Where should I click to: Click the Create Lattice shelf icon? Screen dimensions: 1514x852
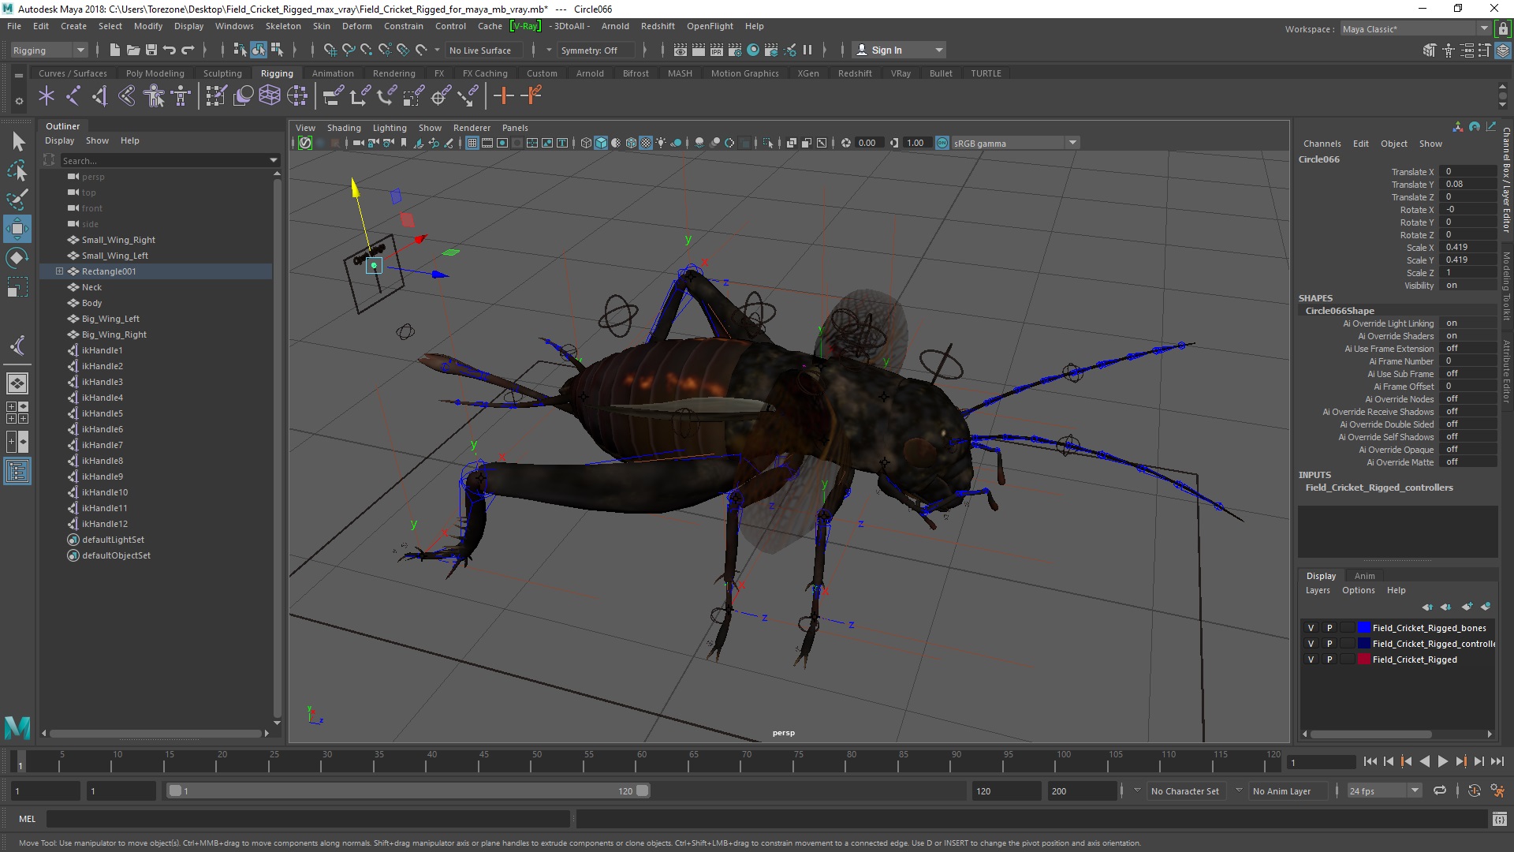click(x=270, y=96)
